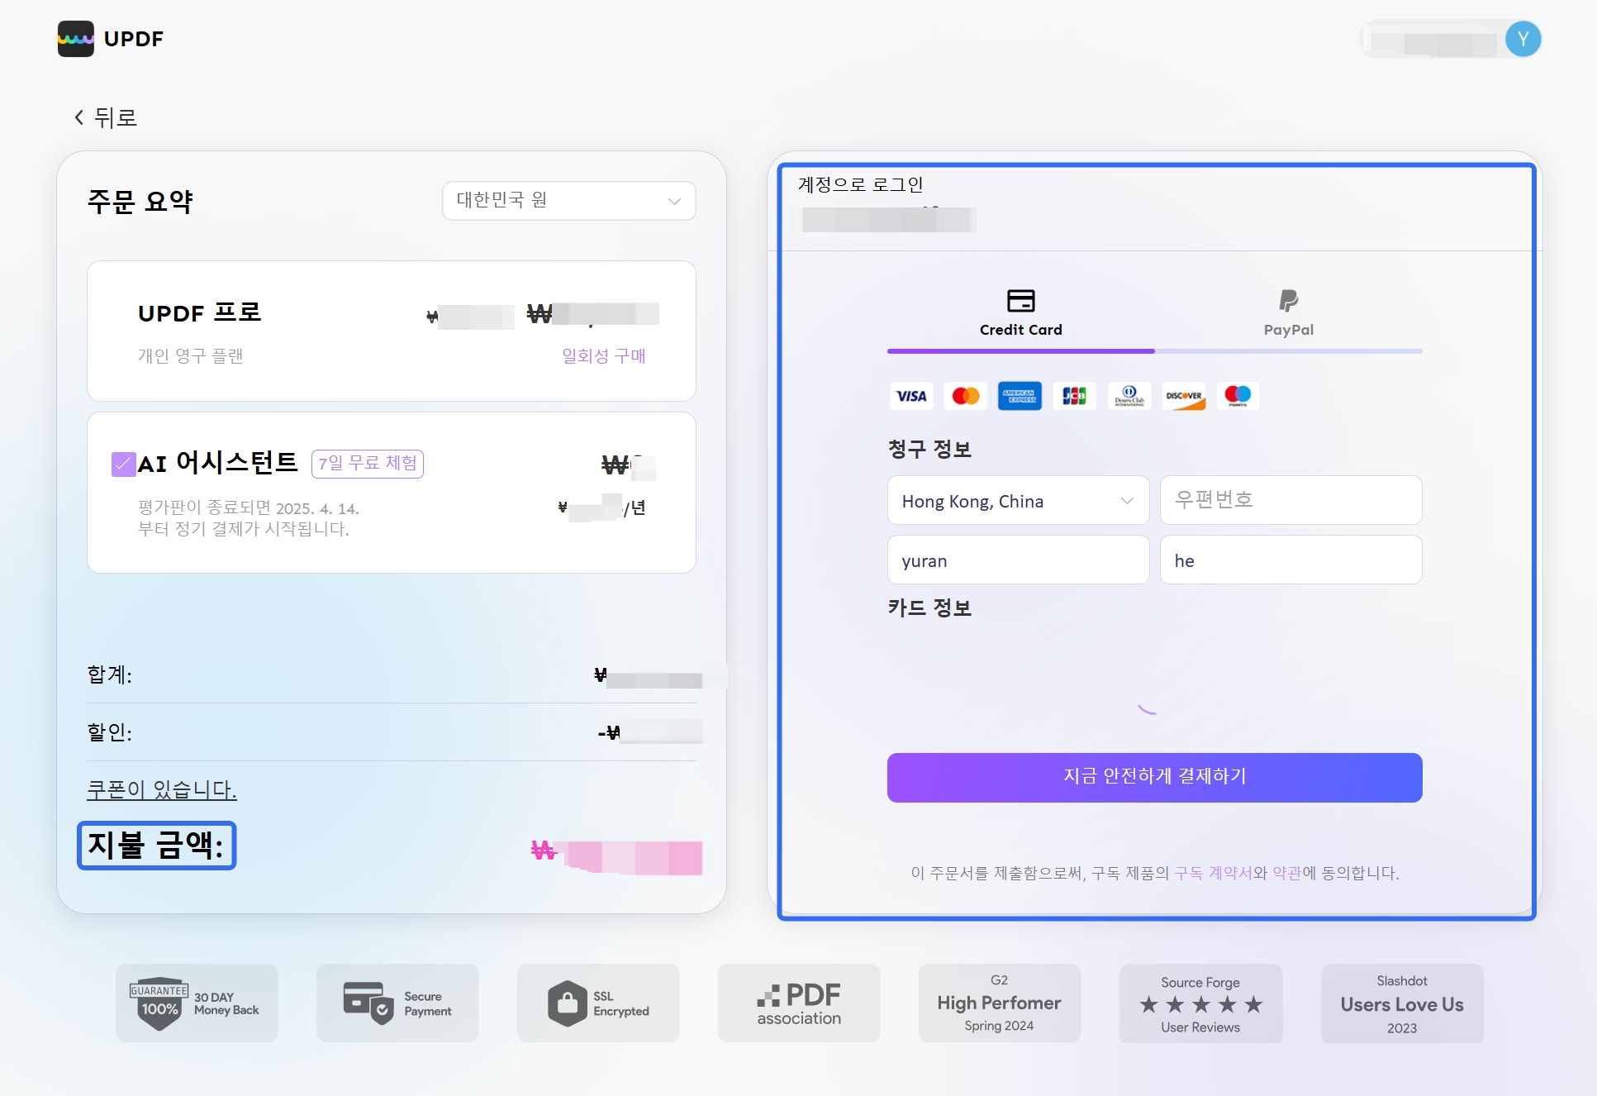
Task: Click the Diners Club logo
Action: click(x=1129, y=396)
